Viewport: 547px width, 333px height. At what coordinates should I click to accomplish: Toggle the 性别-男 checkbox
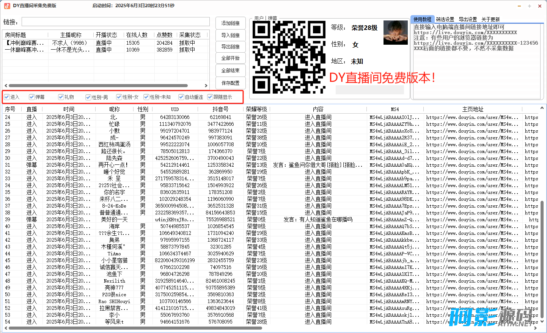pos(88,97)
